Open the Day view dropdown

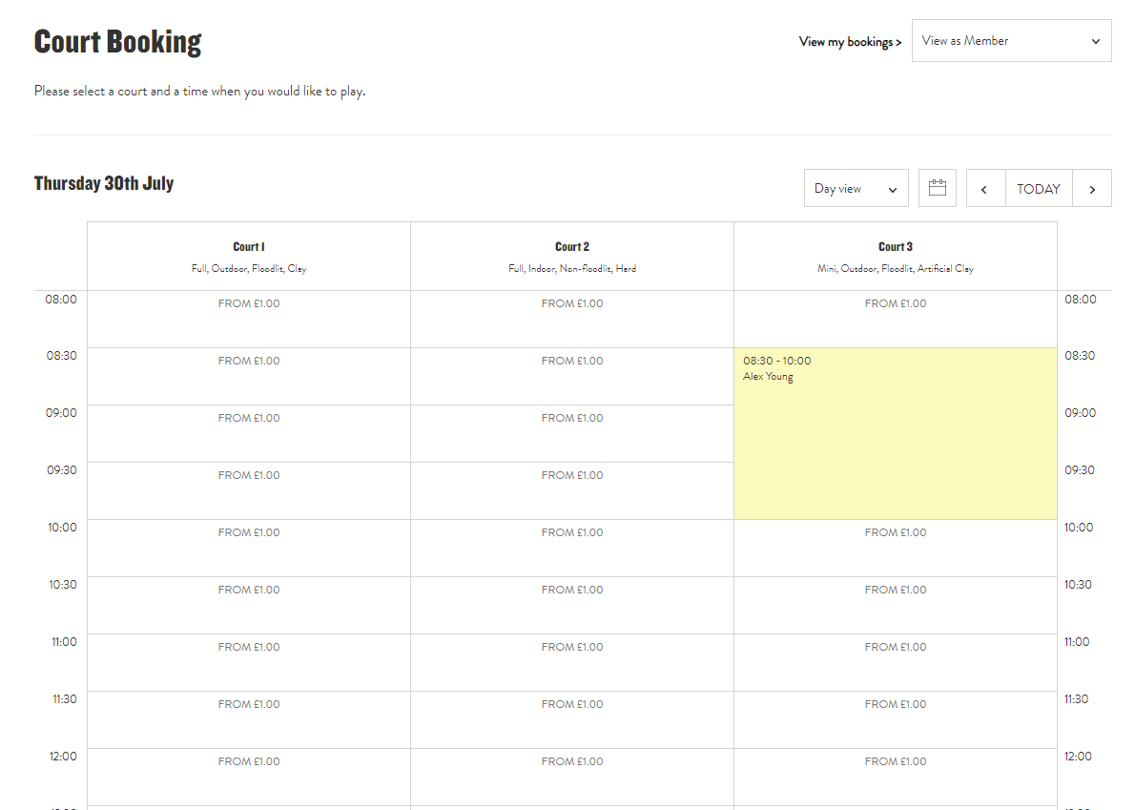coord(856,189)
